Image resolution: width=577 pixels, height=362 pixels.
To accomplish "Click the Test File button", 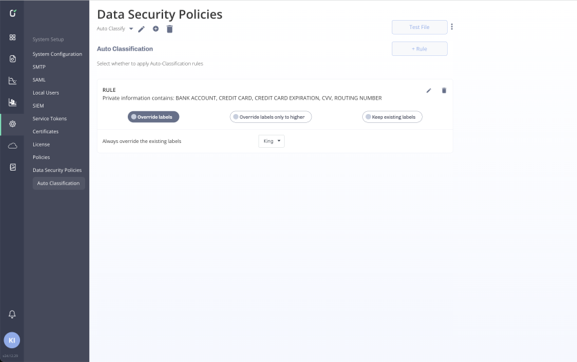I will pos(419,27).
